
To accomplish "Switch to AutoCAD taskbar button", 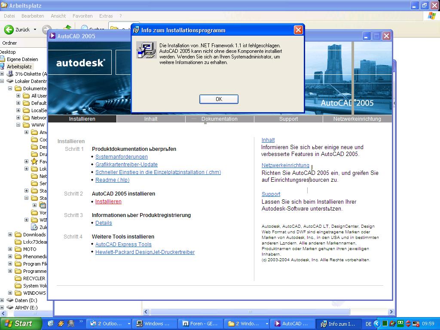I will 292,324.
